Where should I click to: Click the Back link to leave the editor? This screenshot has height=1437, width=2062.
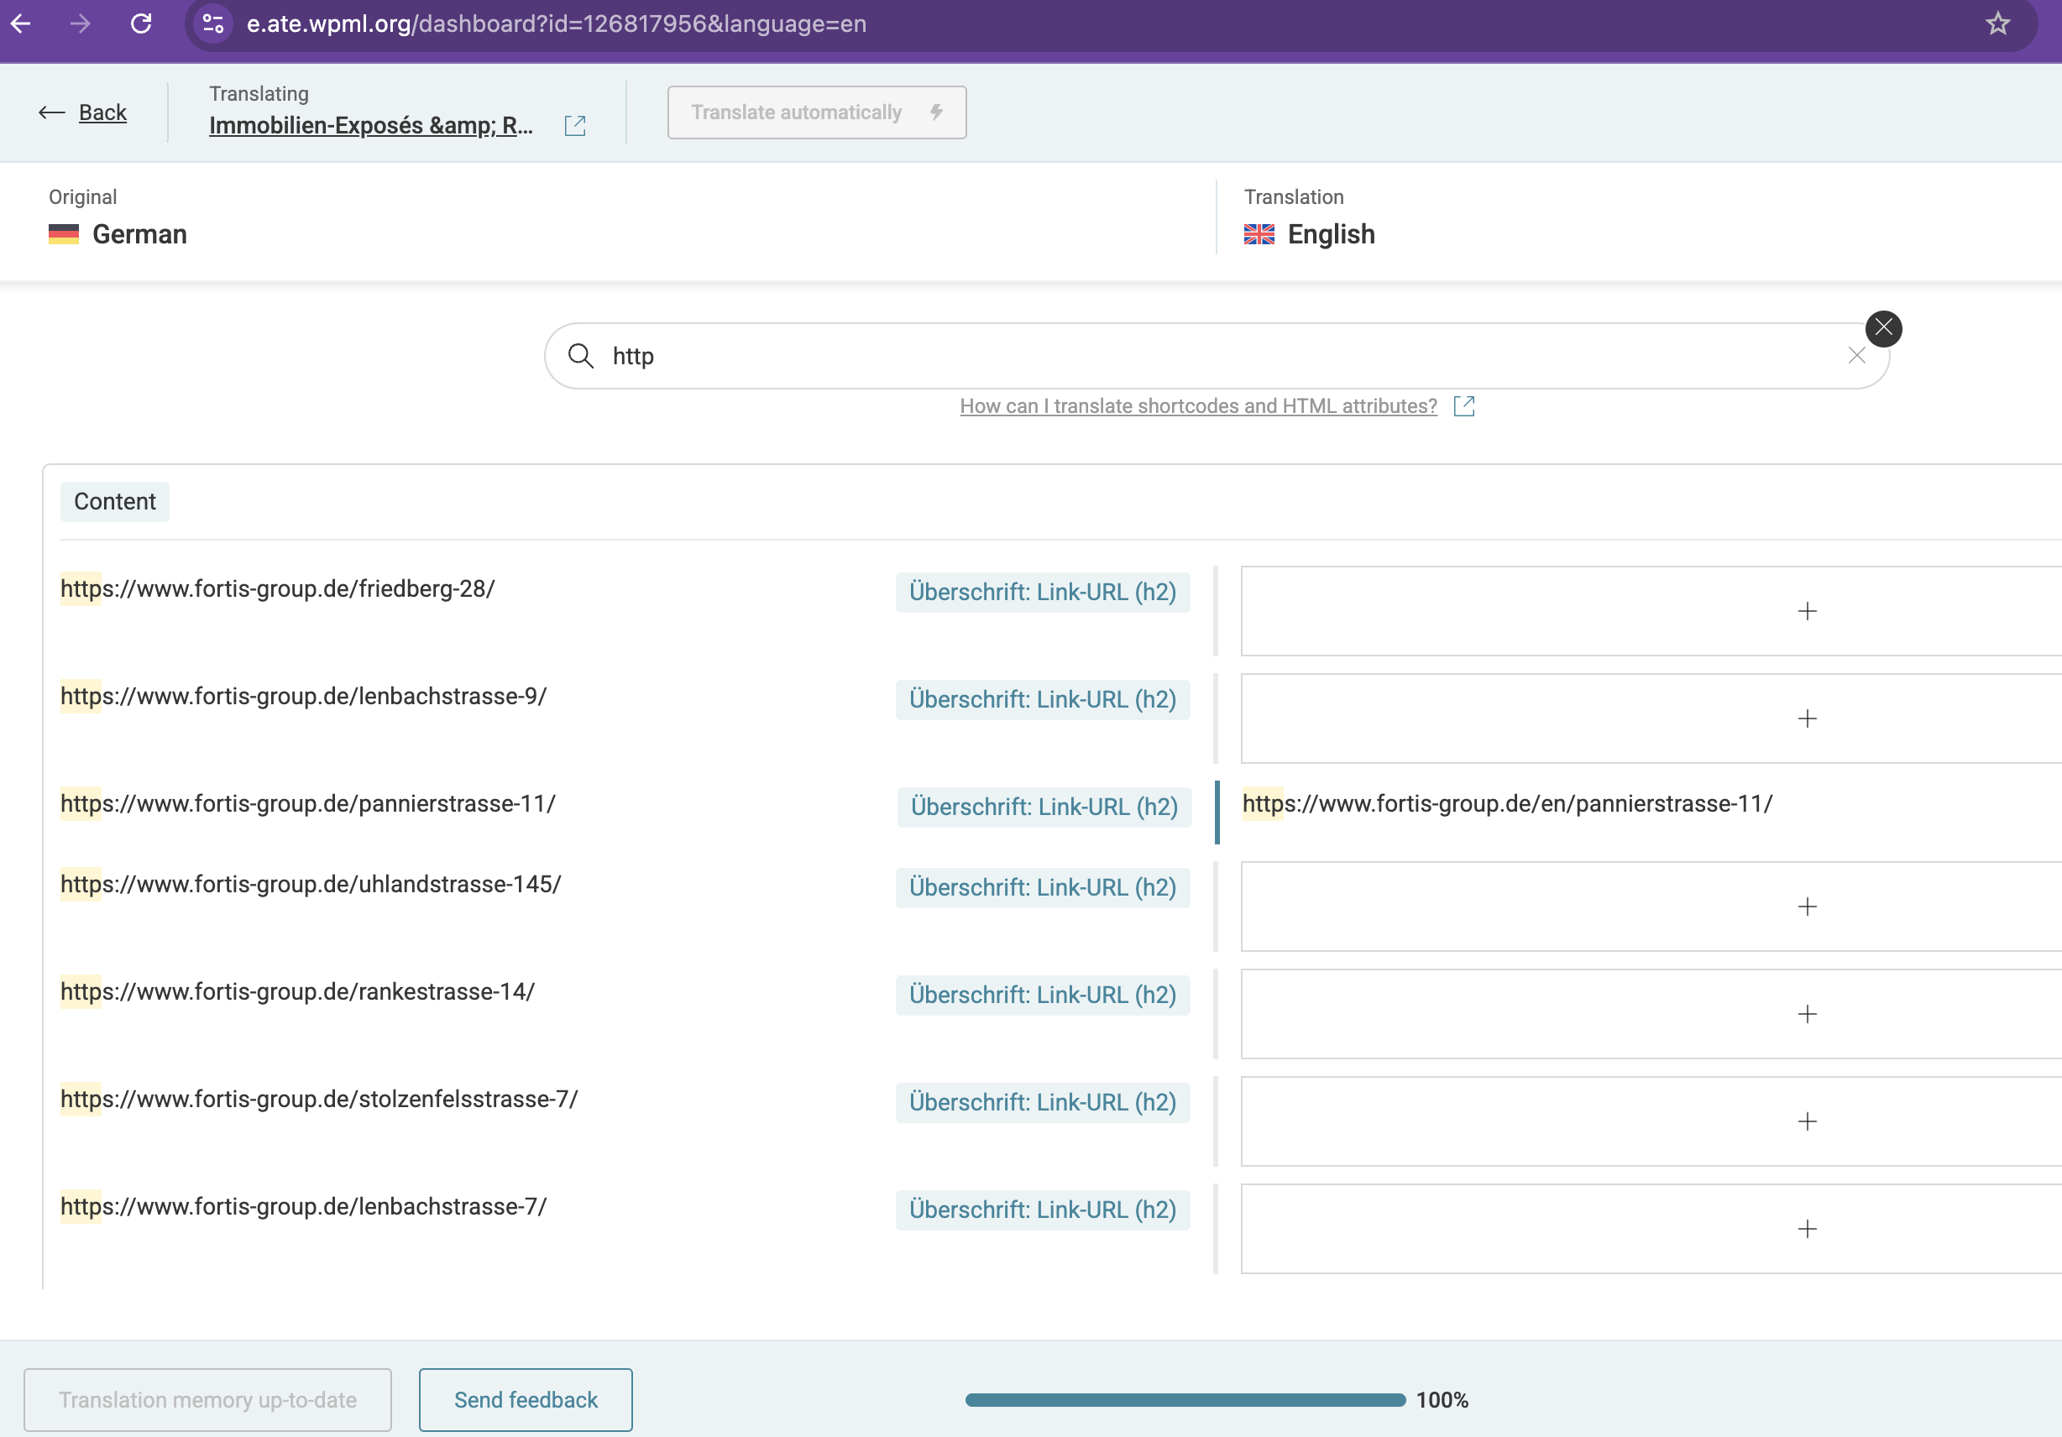102,112
